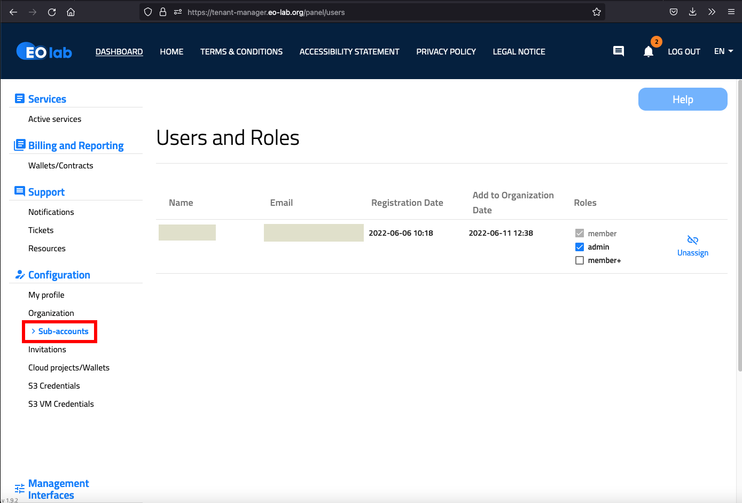Click the browser back arrow
The width and height of the screenshot is (742, 503).
tap(13, 12)
